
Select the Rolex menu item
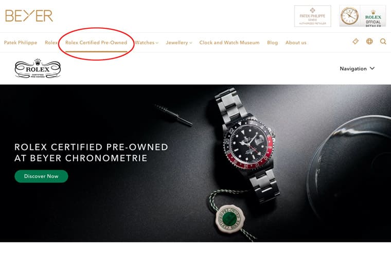pyautogui.click(x=51, y=43)
